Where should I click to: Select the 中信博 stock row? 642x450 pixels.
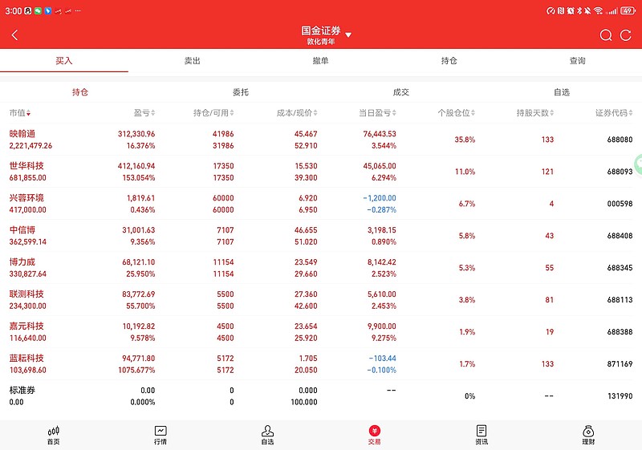tap(321, 236)
